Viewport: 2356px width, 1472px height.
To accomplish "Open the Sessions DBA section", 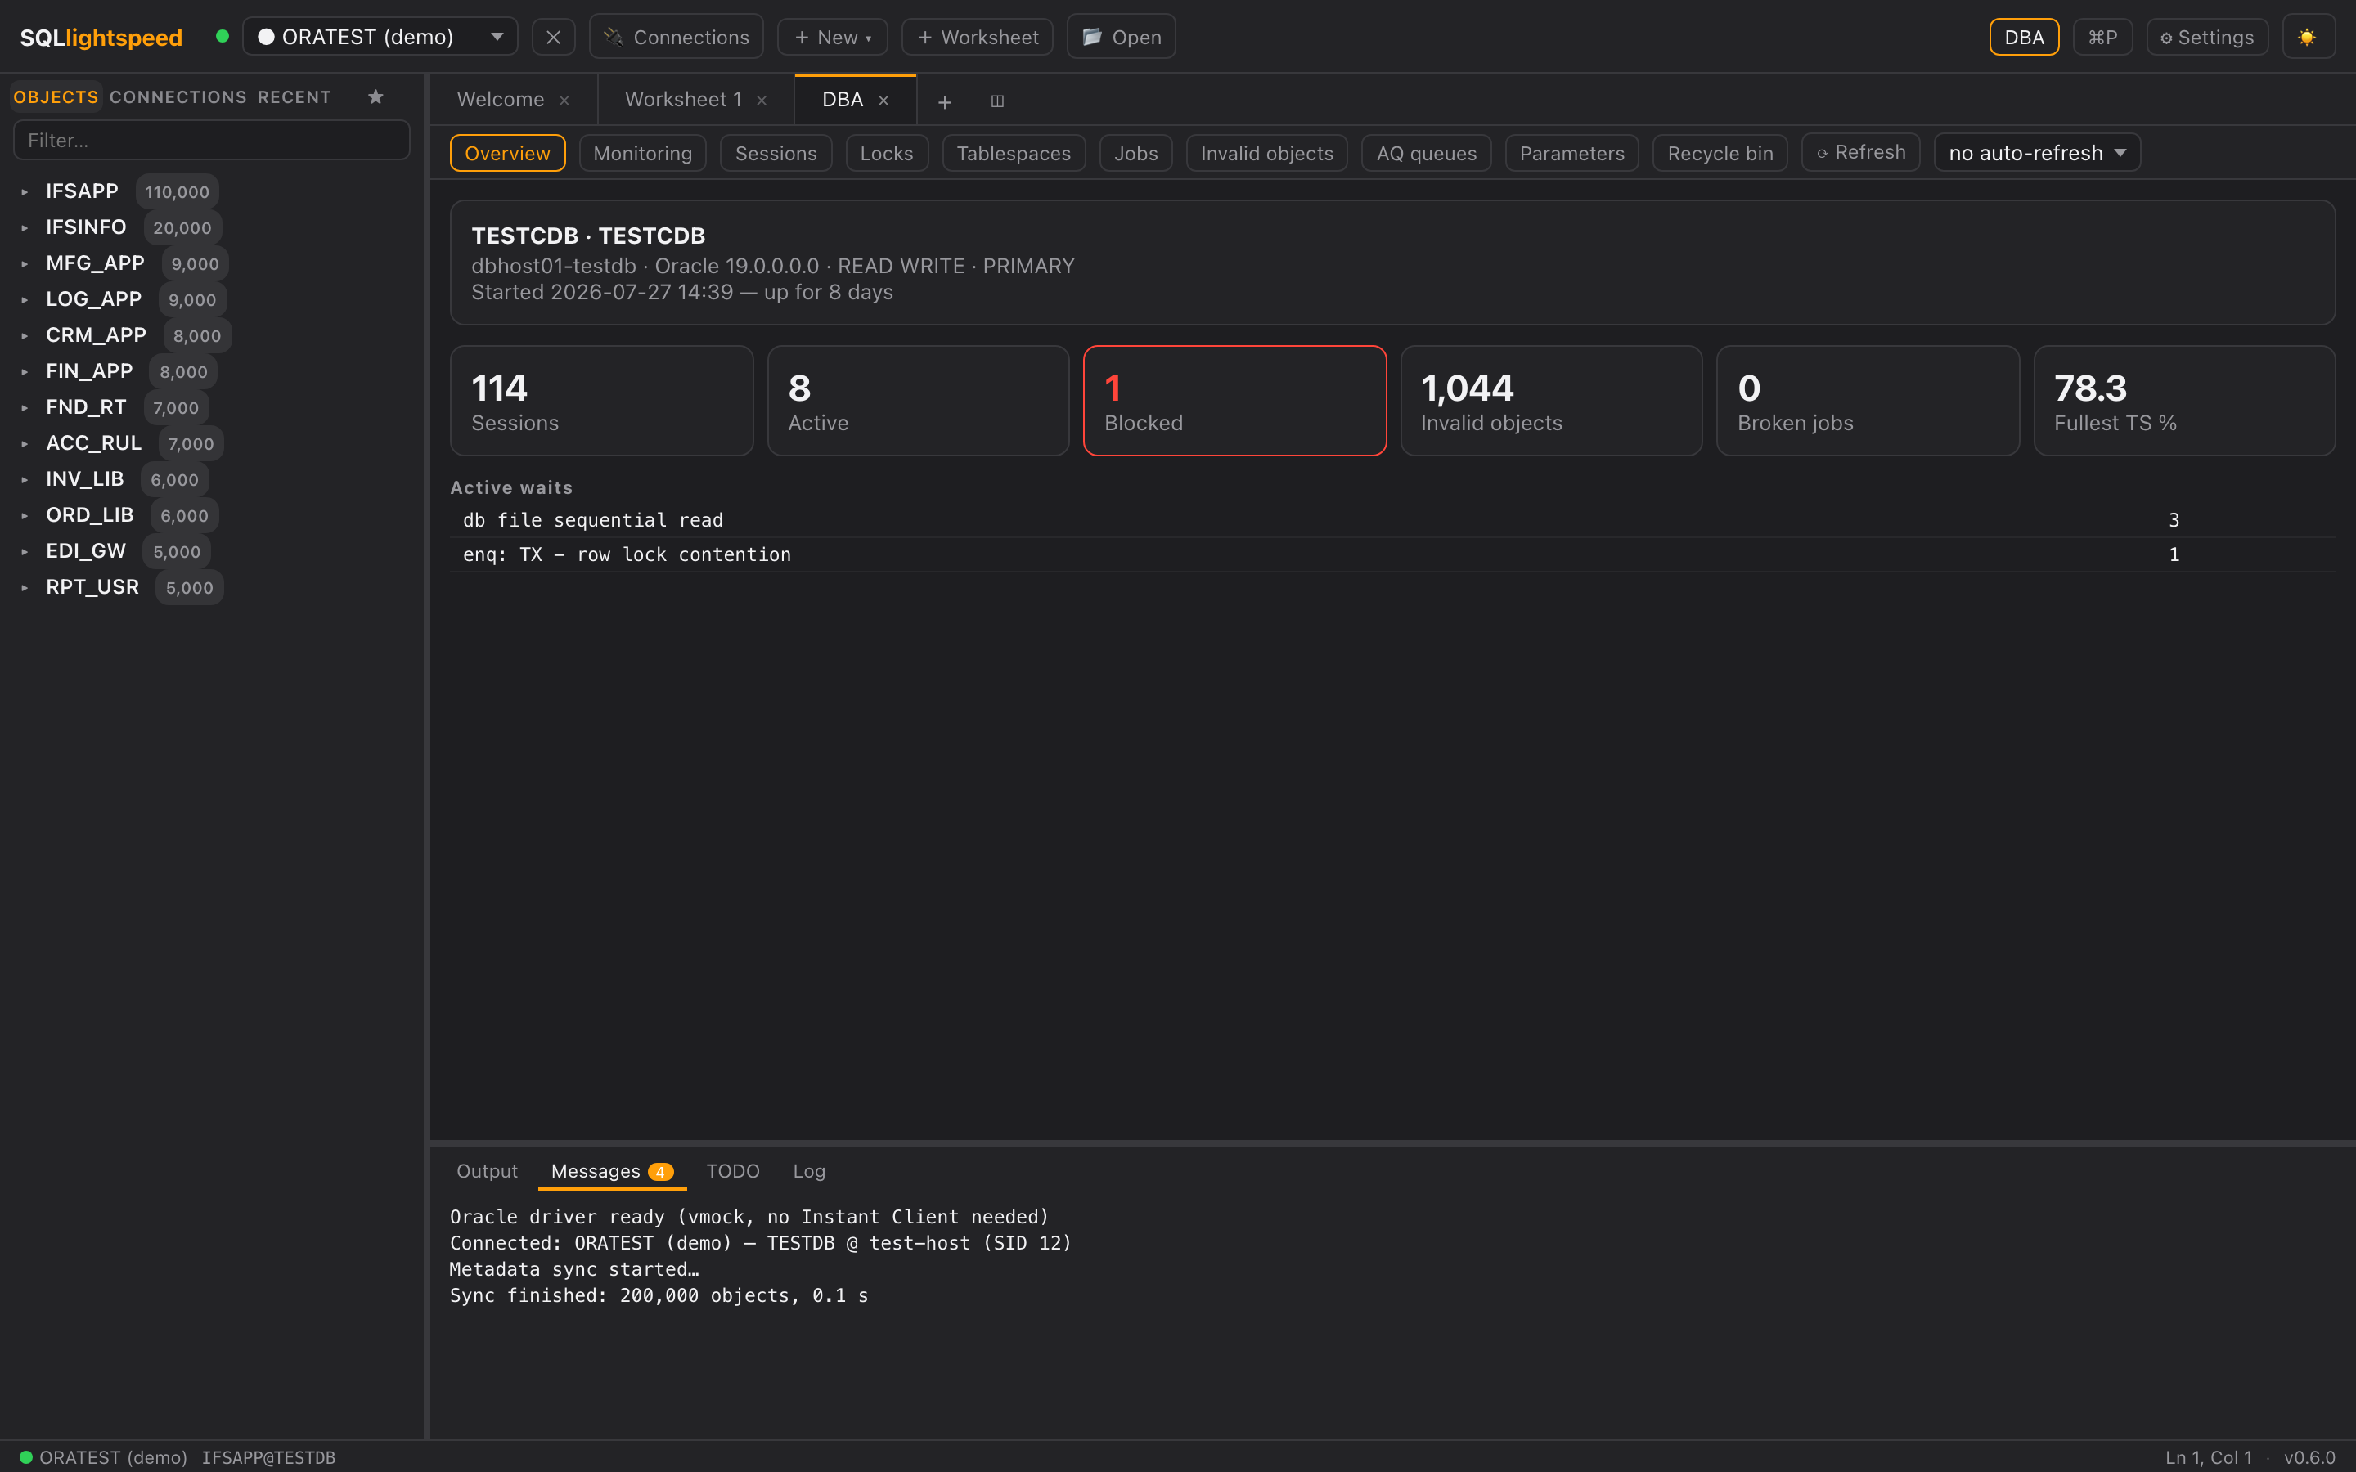I will (776, 154).
